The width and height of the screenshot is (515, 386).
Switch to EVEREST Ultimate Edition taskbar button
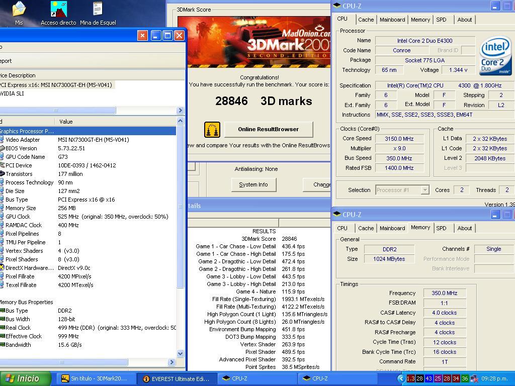click(177, 378)
